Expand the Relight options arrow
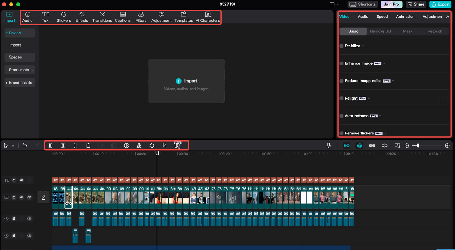455x250 pixels. click(369, 98)
